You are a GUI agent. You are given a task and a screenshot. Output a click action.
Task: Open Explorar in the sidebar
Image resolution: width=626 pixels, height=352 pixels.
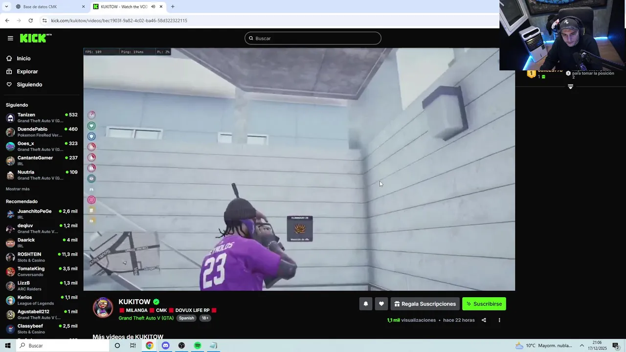click(x=27, y=71)
